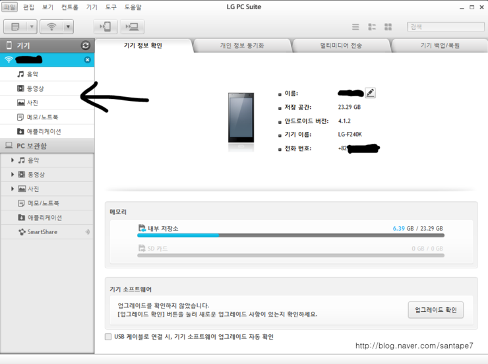
Task: Open device 음악 category
Action: click(47, 74)
